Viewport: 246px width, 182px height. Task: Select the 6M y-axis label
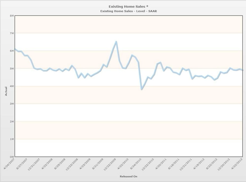click(12, 51)
